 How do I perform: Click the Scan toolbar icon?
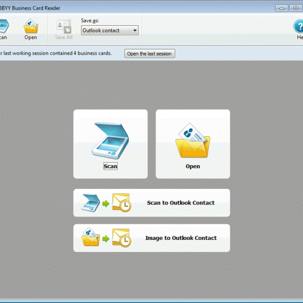tap(4, 26)
